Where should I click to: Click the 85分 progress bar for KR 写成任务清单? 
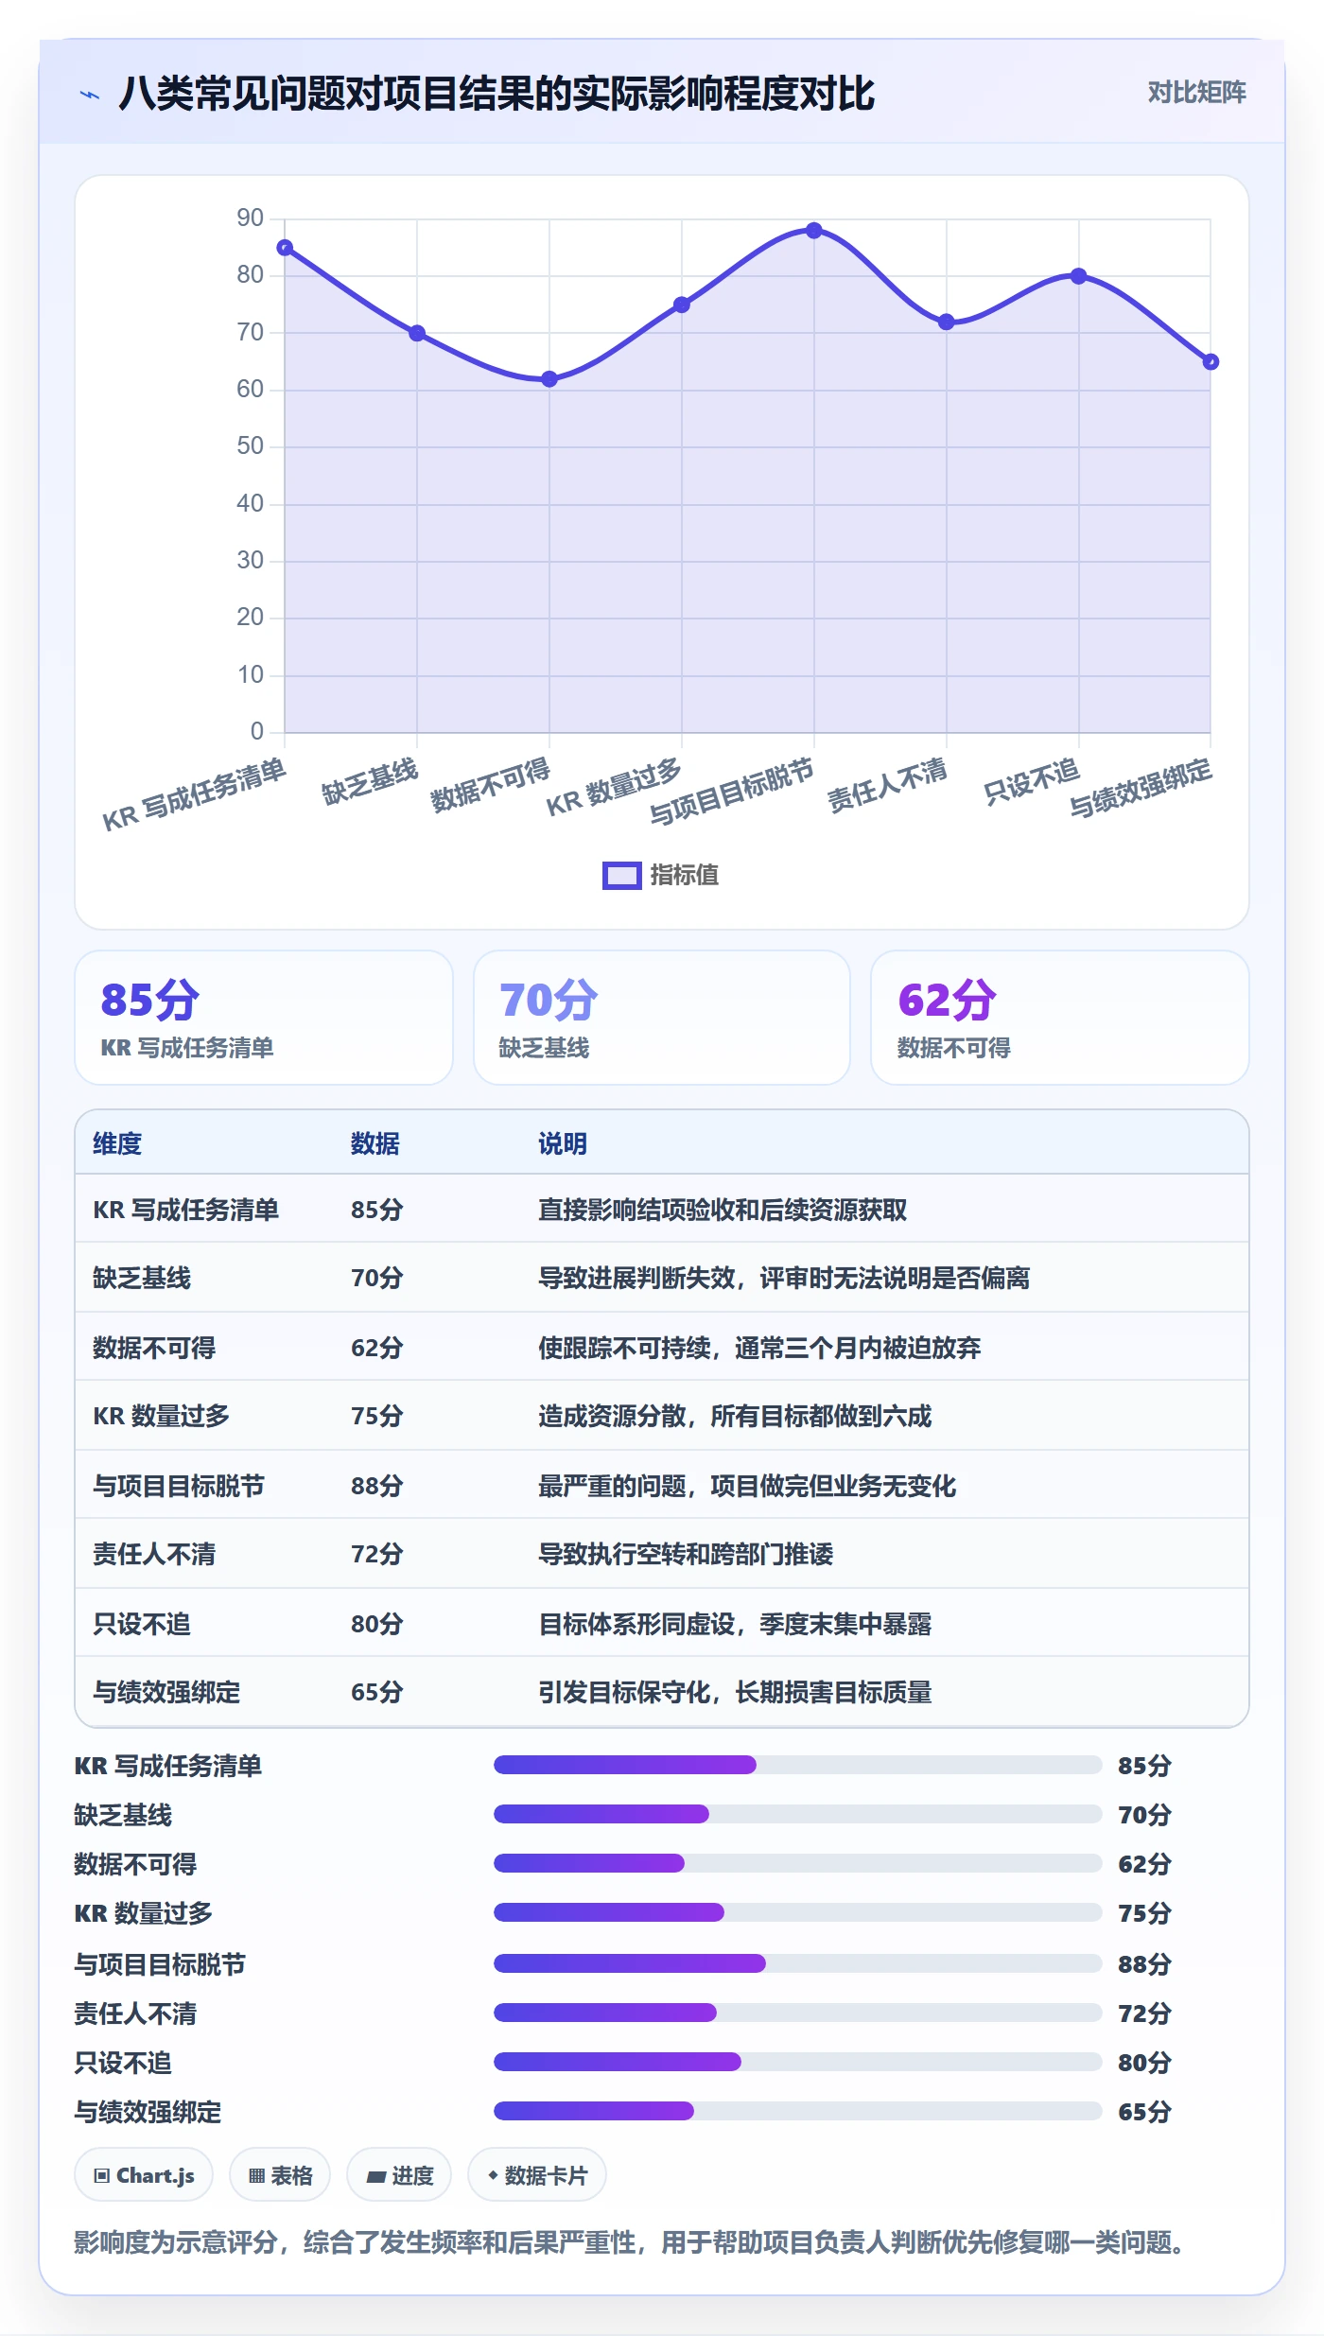click(798, 1765)
